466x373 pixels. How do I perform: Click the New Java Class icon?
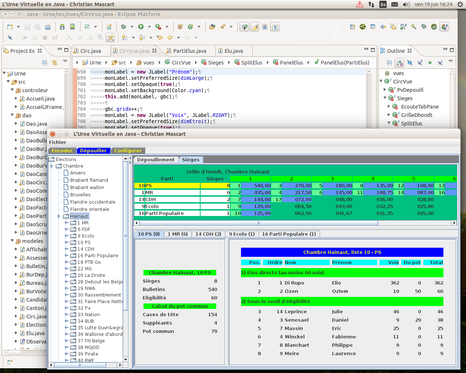[190, 27]
